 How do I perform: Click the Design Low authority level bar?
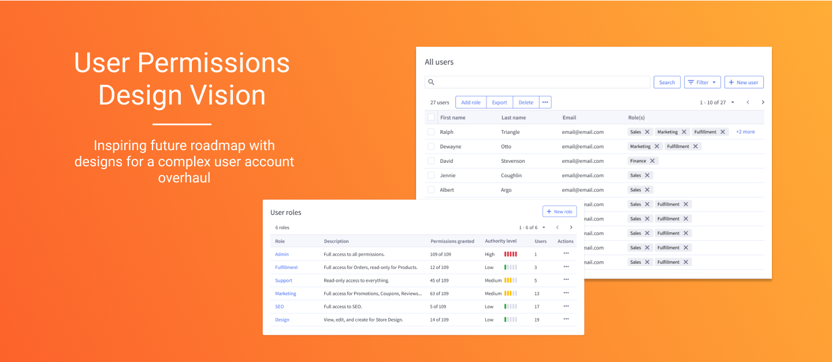click(511, 320)
